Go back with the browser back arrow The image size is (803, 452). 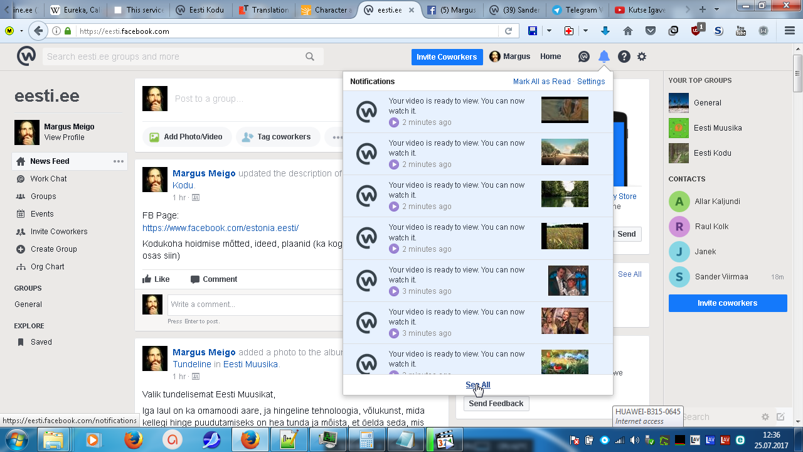point(38,31)
